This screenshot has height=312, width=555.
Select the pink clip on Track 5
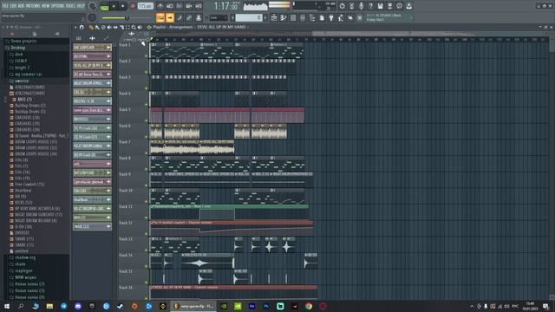click(x=227, y=115)
